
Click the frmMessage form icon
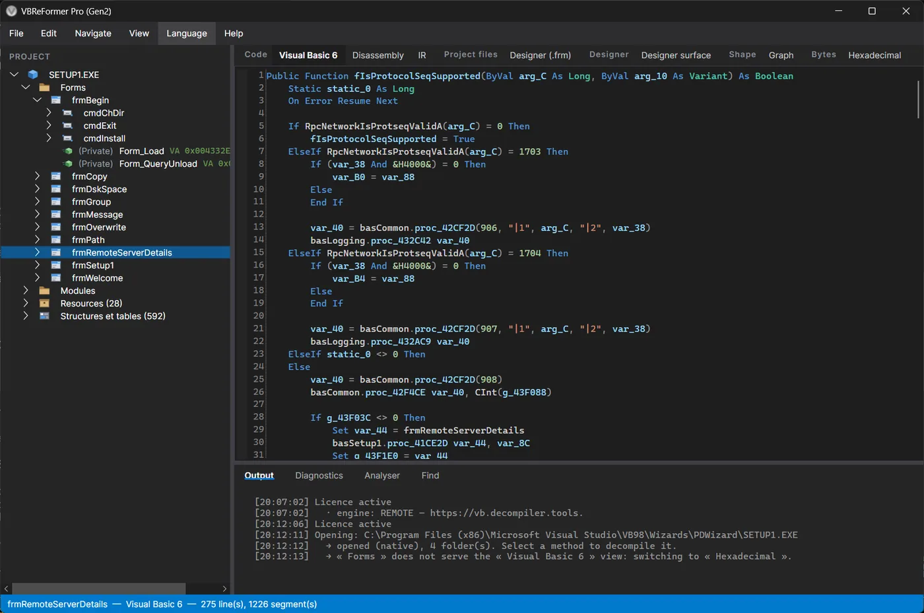56,215
